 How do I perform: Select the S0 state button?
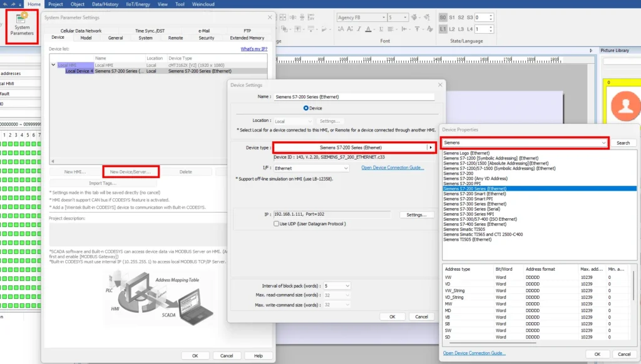(443, 18)
